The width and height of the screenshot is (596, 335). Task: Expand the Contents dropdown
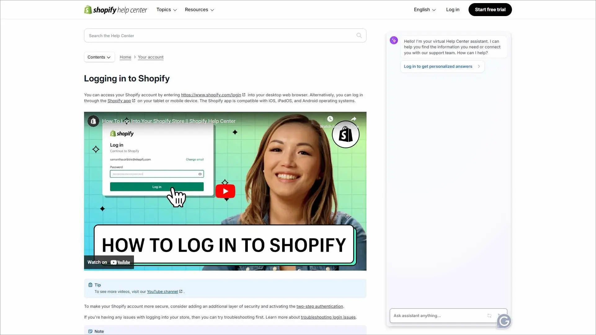tap(99, 57)
